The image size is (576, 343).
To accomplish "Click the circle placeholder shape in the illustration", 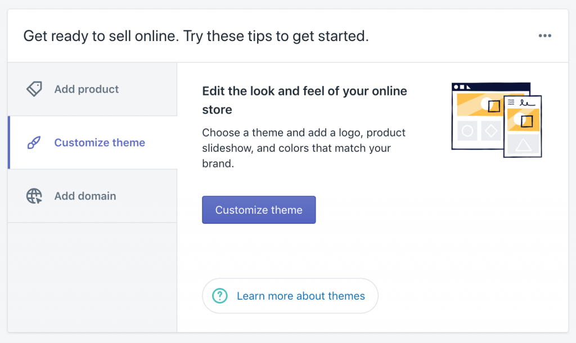I will [x=467, y=131].
